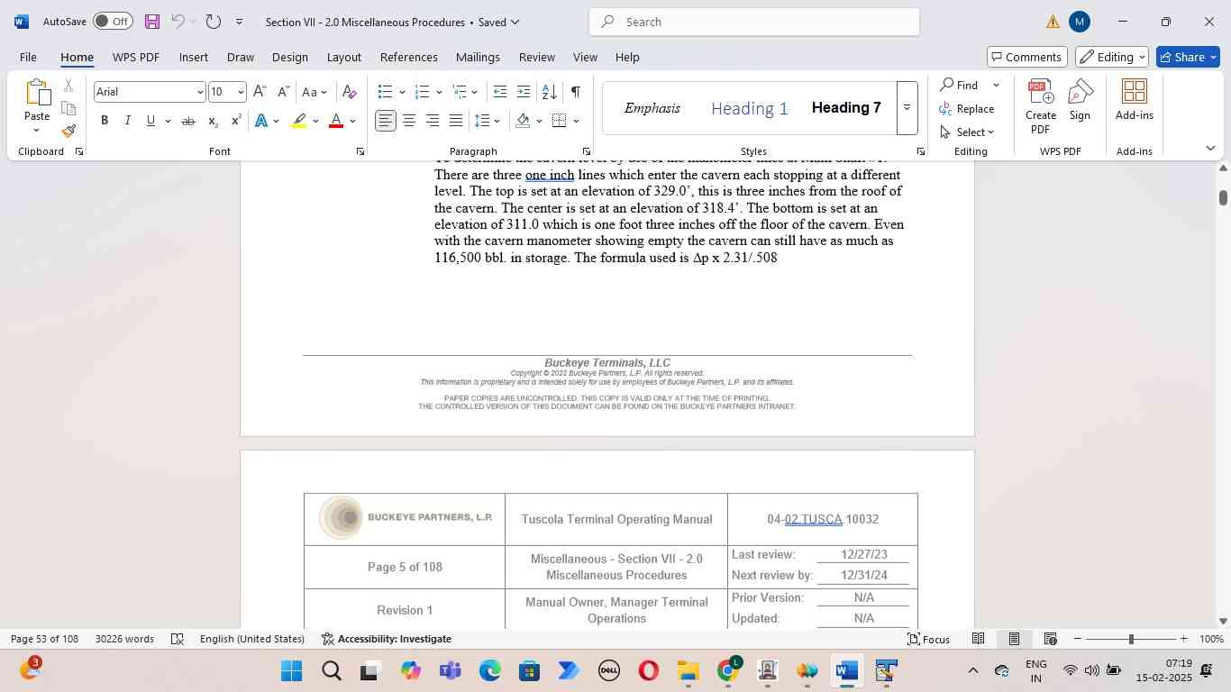The width and height of the screenshot is (1231, 692).
Task: Click the Save icon in title bar
Action: pyautogui.click(x=152, y=21)
